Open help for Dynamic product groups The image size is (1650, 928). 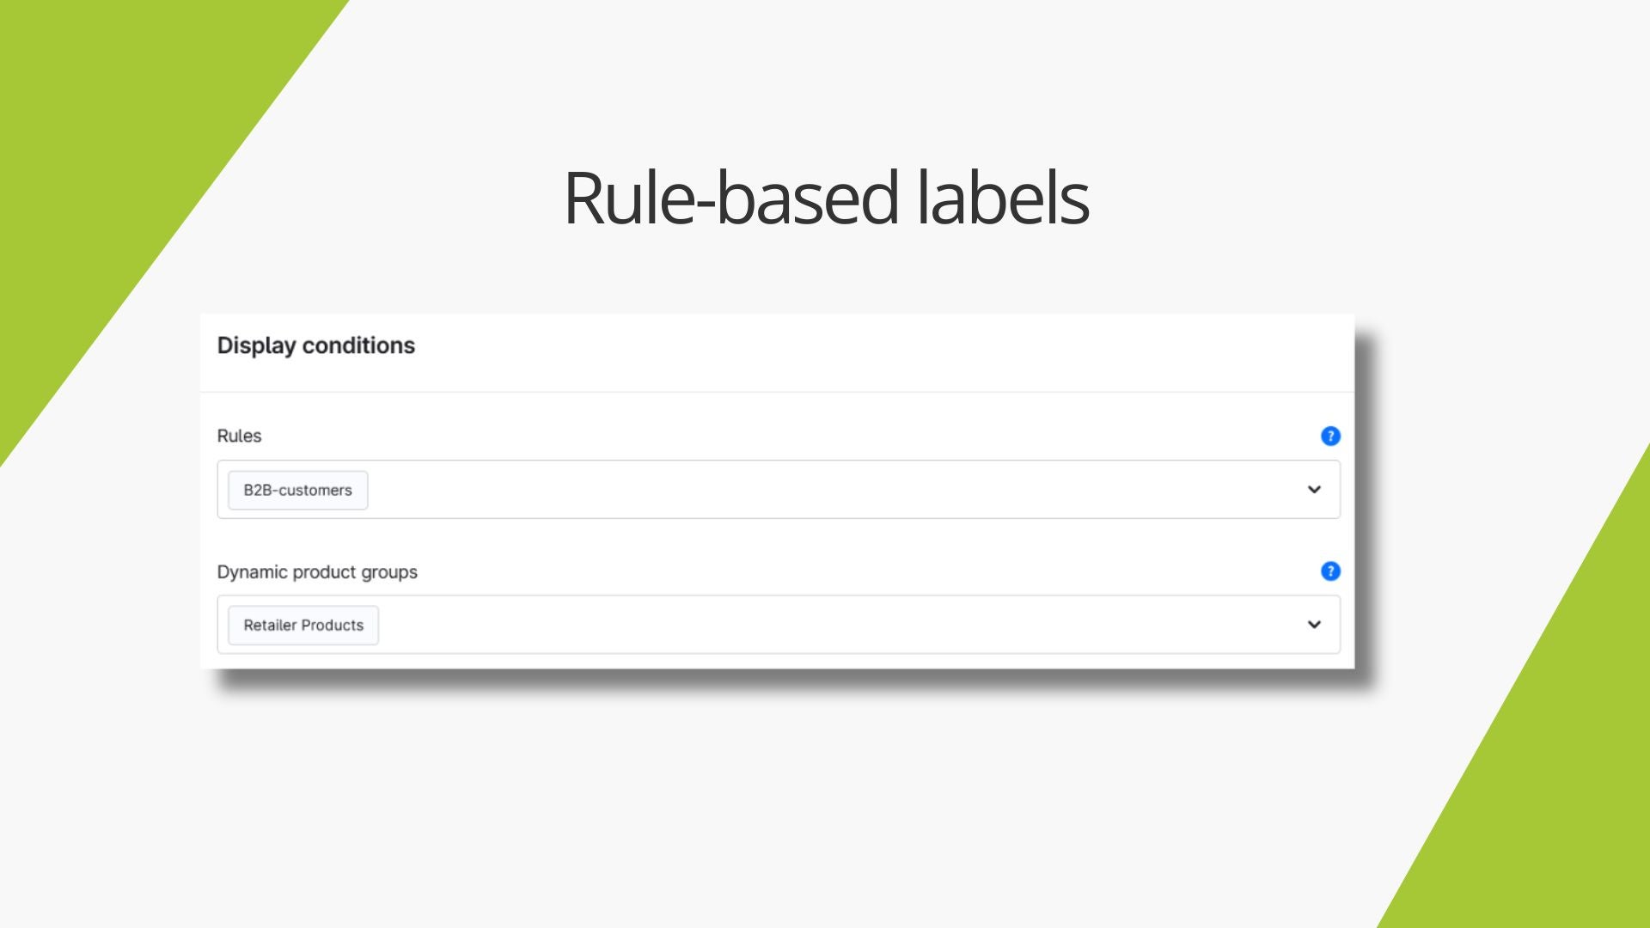tap(1330, 571)
